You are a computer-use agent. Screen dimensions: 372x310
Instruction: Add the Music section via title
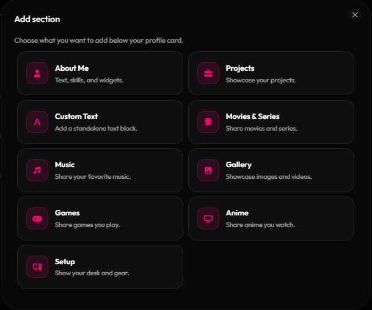click(x=65, y=165)
